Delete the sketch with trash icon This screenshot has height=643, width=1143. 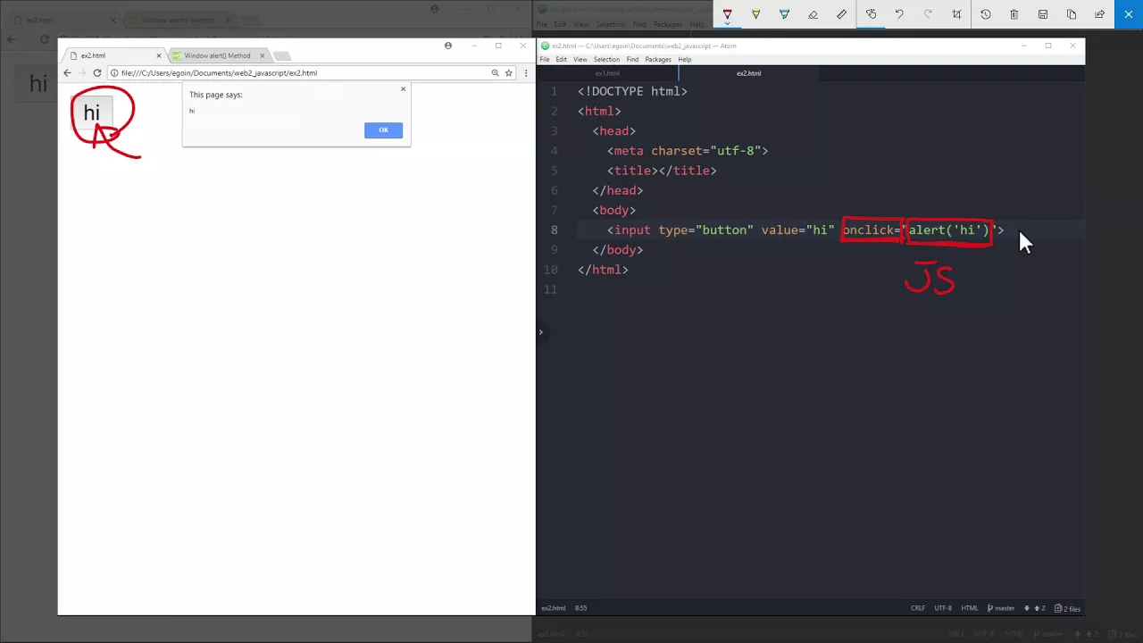(x=1014, y=14)
